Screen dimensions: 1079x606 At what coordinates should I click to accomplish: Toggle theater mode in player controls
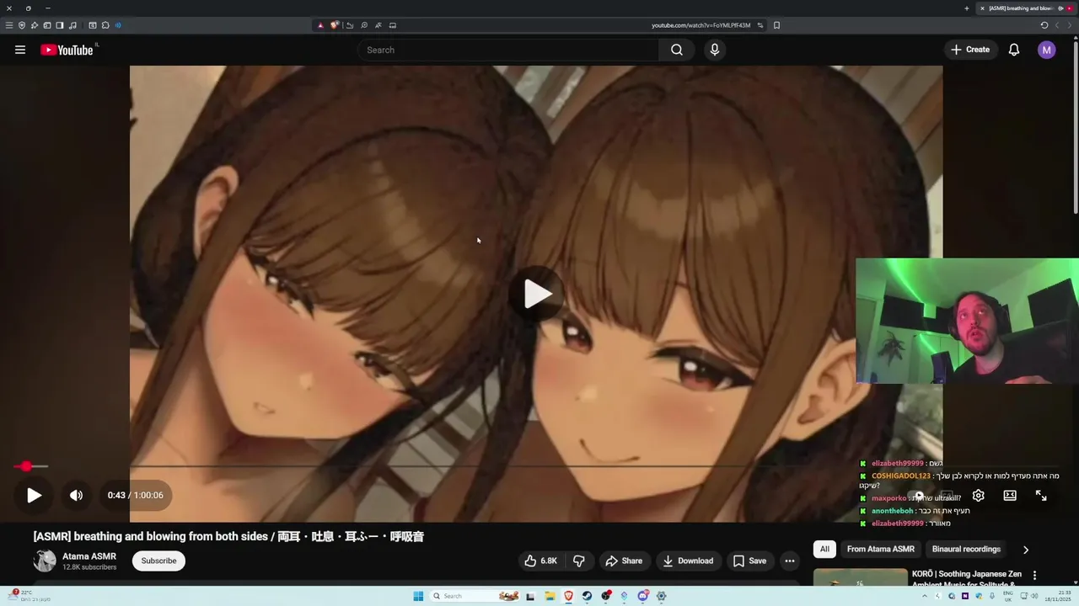click(1010, 496)
